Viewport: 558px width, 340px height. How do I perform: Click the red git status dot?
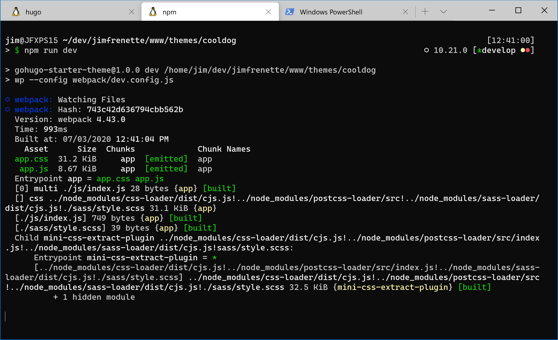pos(528,50)
